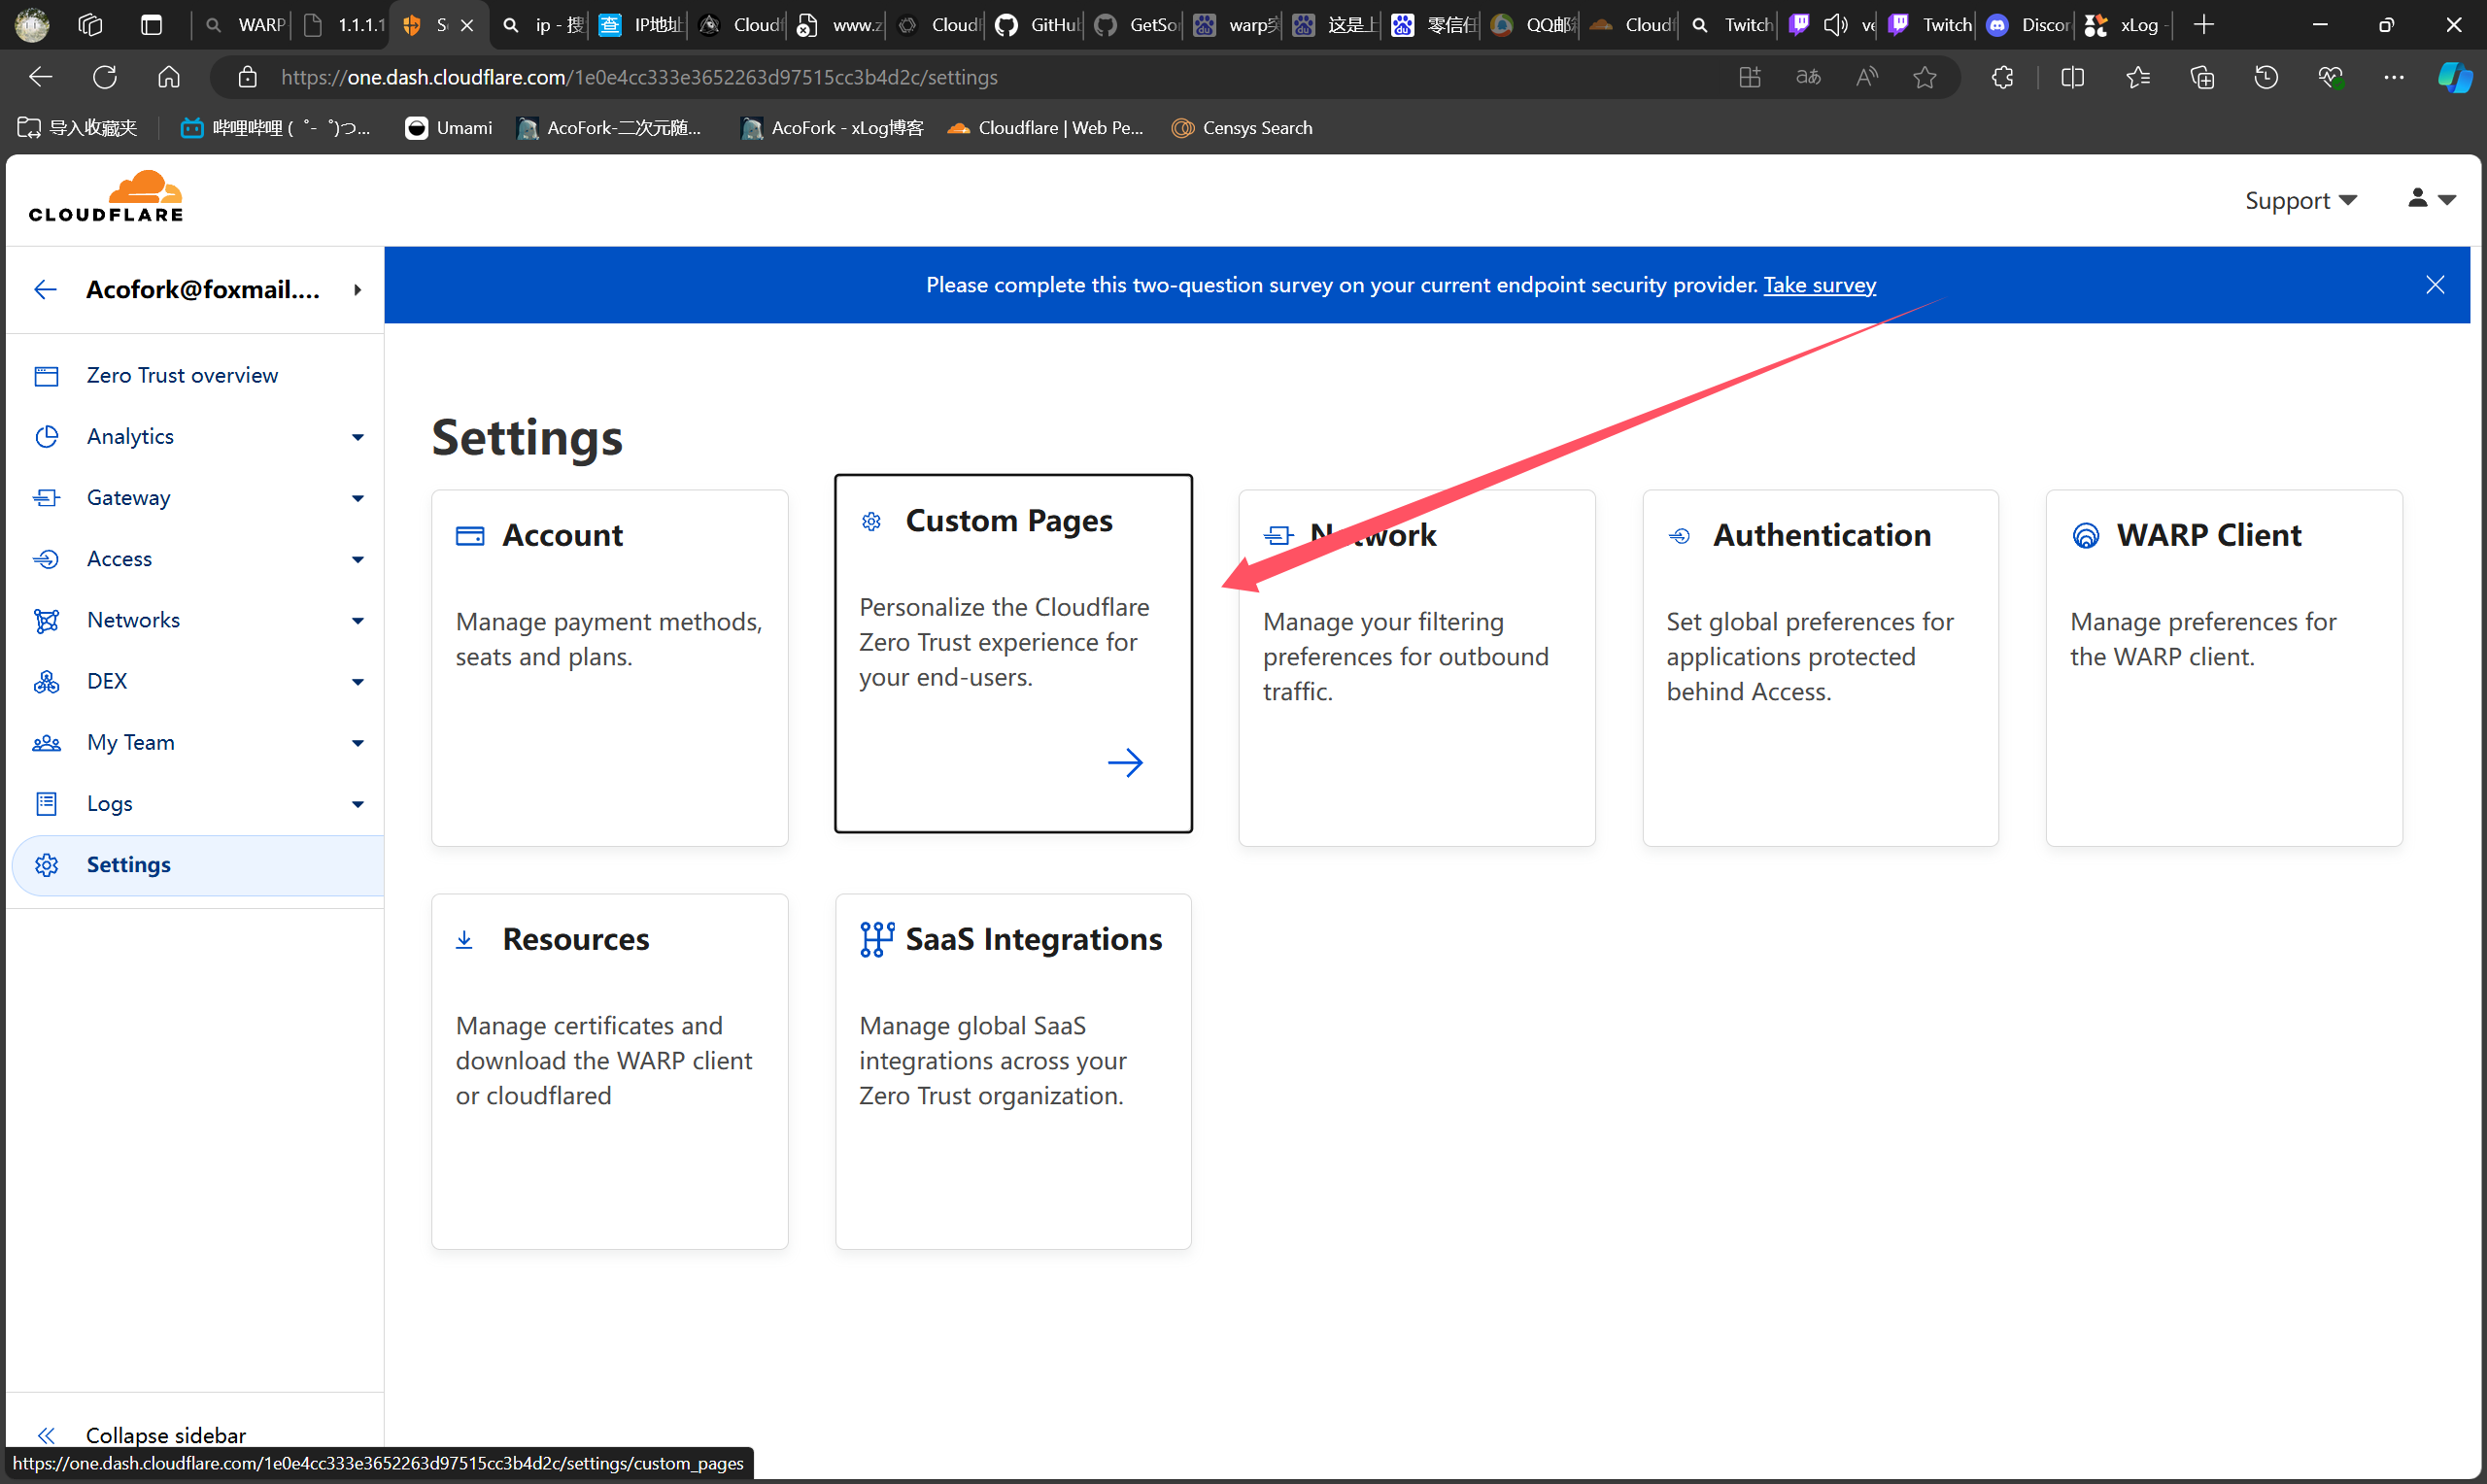Switch to the Discord browser tab
Image resolution: width=2487 pixels, height=1484 pixels.
pyautogui.click(x=2028, y=25)
